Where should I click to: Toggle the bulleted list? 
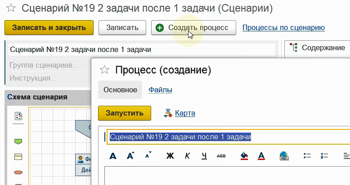[308, 156]
